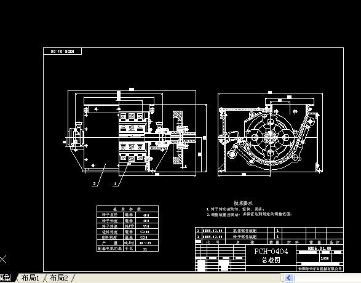Select the 技术要求 heading text
This screenshot has width=361, height=283.
pyautogui.click(x=243, y=203)
